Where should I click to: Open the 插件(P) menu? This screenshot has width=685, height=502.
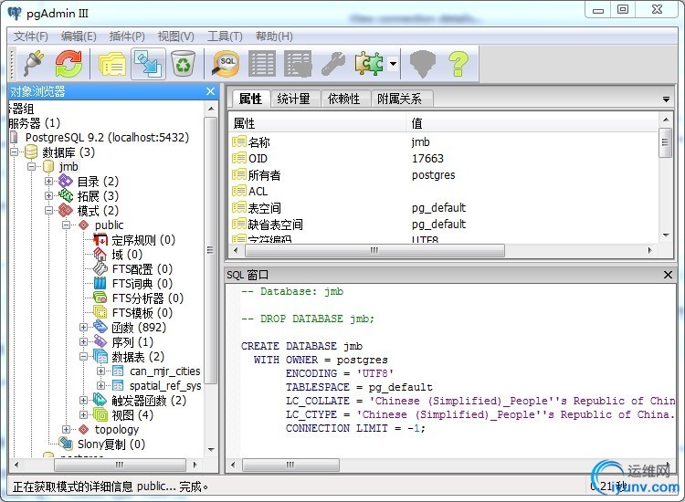127,37
